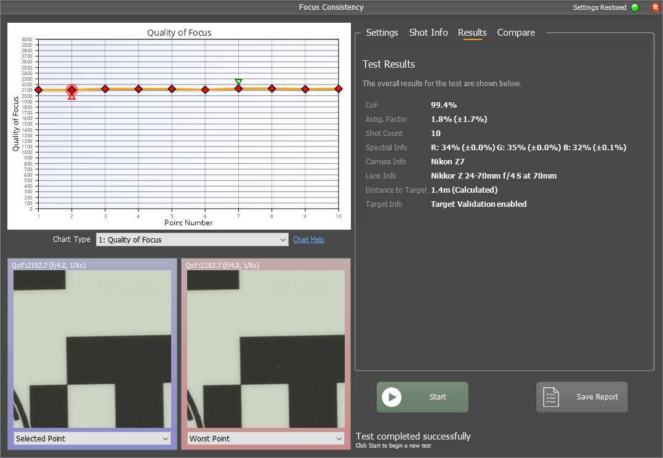Select data point 6 on the chart
Image resolution: width=663 pixels, height=458 pixels.
coord(205,90)
